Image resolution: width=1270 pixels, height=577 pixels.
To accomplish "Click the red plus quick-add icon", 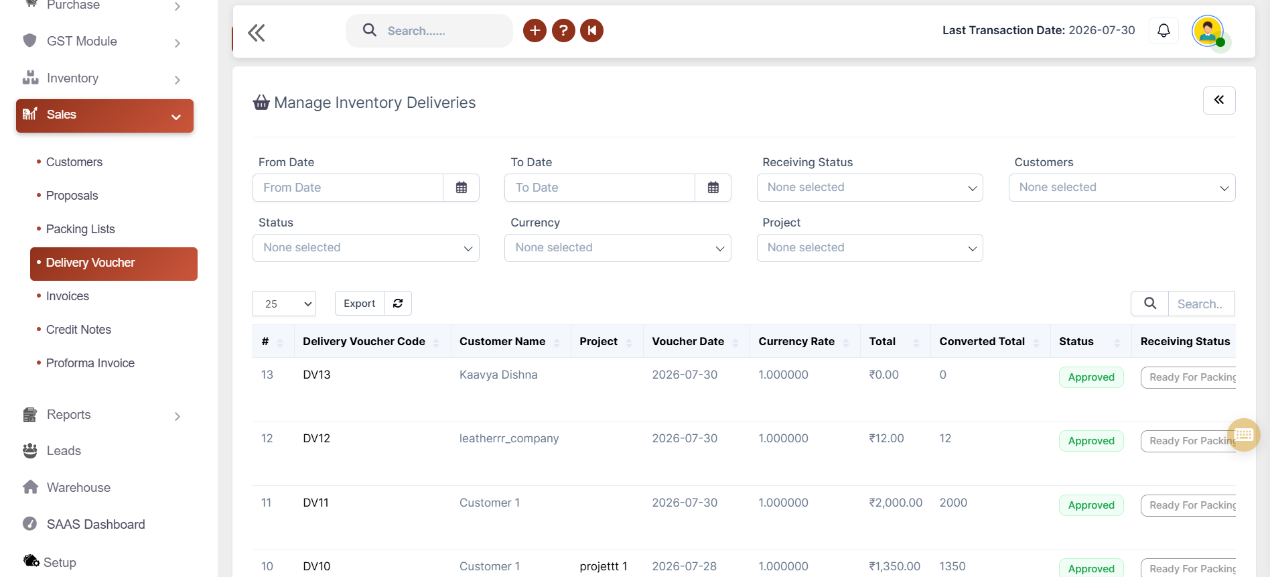I will tap(535, 30).
